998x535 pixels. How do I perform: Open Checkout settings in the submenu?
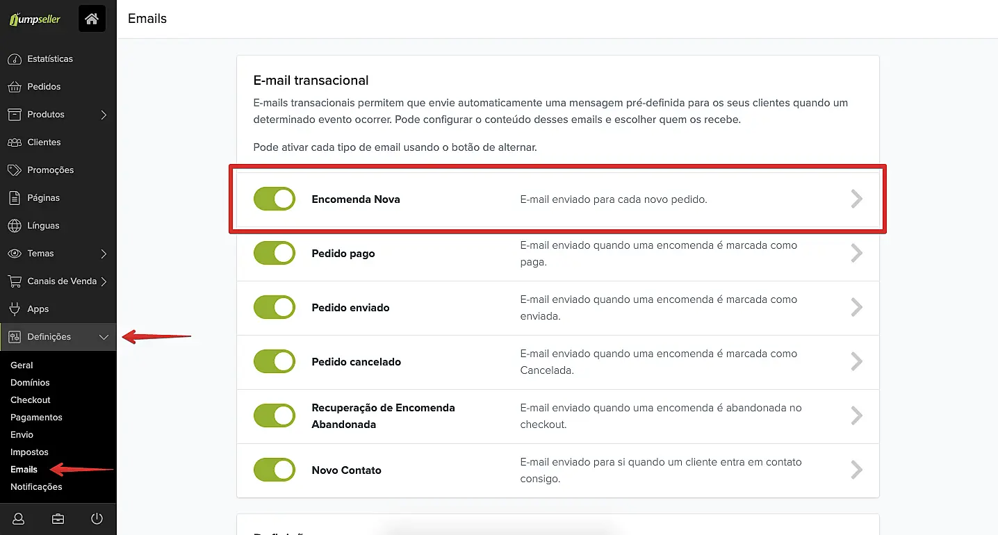click(31, 400)
